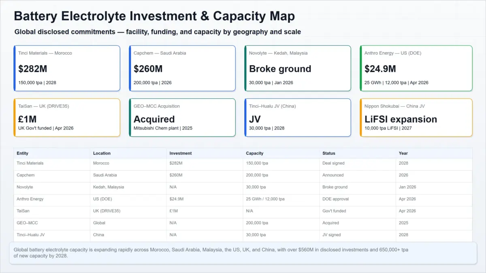Click '30,000 tpa | Jan 2026' card detail
The image size is (486, 273).
[x=271, y=83]
